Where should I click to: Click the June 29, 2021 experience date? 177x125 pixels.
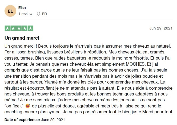pyautogui.click(x=53, y=120)
